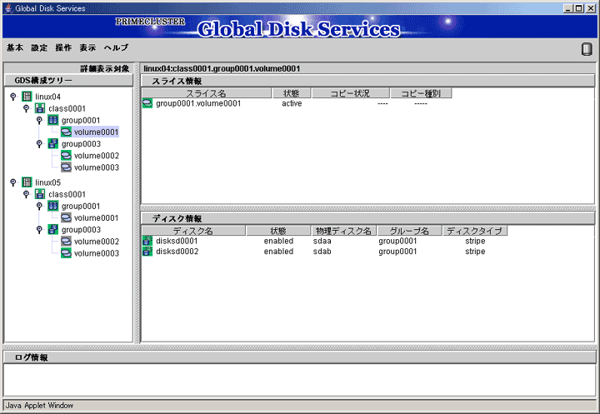Click the ディスクタイプ column header
The image size is (600, 414).
pyautogui.click(x=475, y=231)
